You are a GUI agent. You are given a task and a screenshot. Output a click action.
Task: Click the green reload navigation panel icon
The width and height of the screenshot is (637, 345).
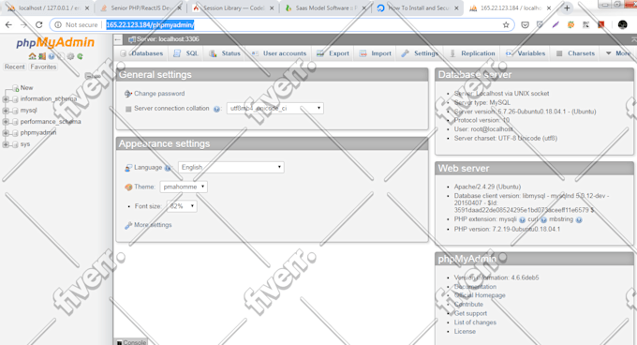tap(80, 56)
